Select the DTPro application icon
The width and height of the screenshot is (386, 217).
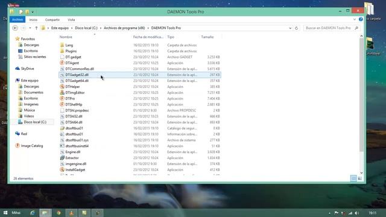click(62, 98)
